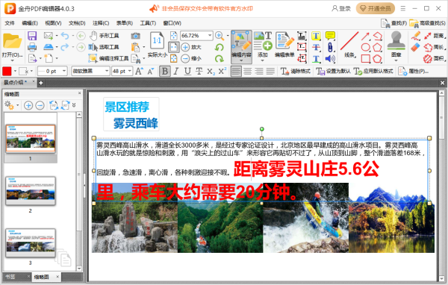Expand the 编辑内容 dropdown arrow

pos(241,60)
